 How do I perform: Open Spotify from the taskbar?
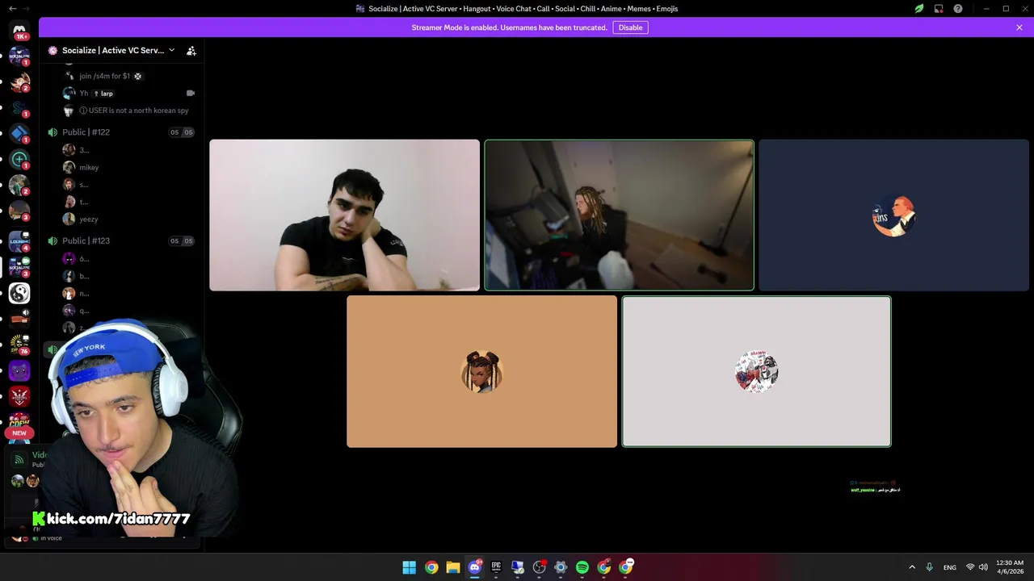click(x=582, y=567)
